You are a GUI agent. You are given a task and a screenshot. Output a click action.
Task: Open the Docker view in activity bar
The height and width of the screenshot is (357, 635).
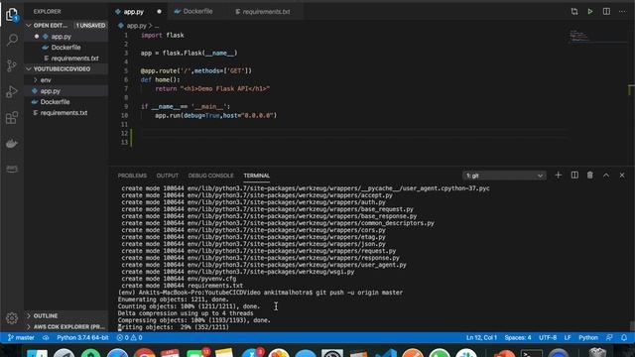(12, 143)
